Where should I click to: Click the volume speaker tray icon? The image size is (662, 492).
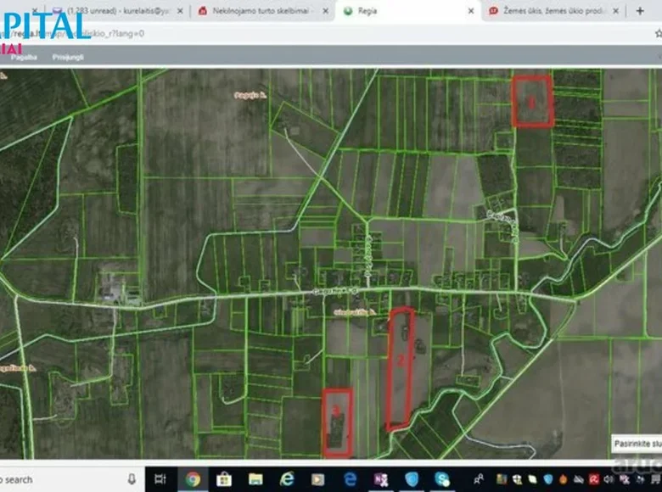pyautogui.click(x=609, y=479)
